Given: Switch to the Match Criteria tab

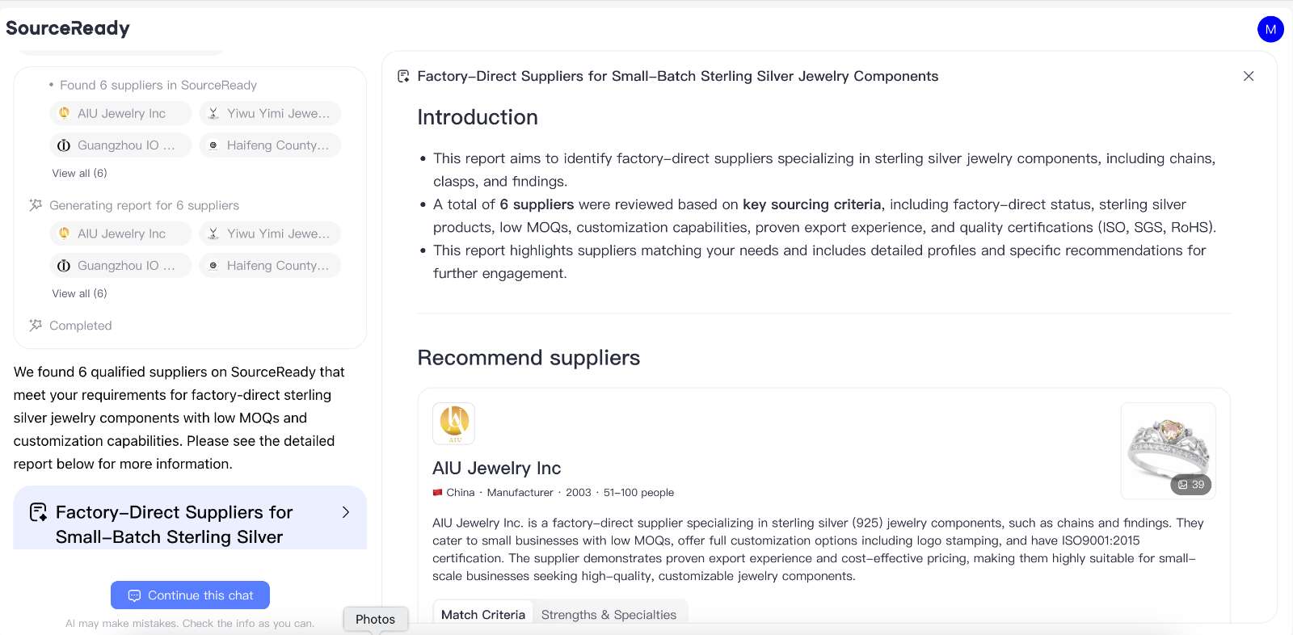Looking at the screenshot, I should point(483,614).
